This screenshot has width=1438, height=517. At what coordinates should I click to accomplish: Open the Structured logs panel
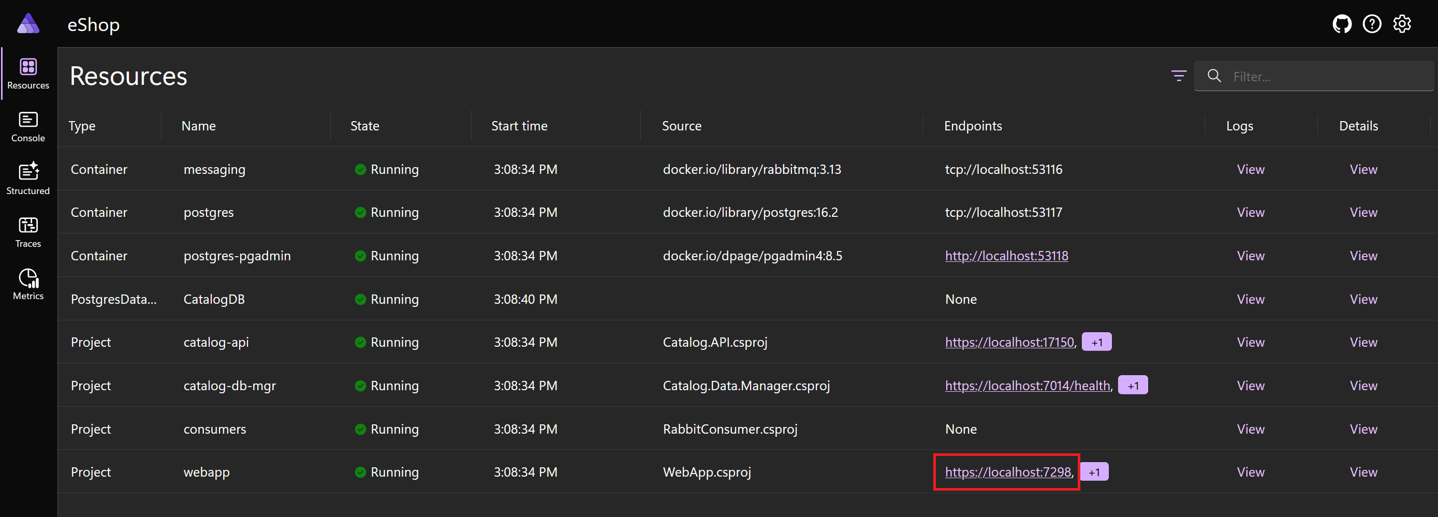pyautogui.click(x=28, y=179)
